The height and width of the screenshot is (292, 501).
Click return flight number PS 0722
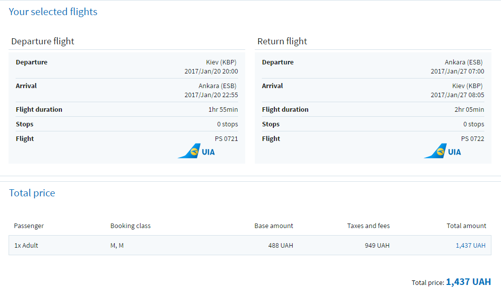coord(472,138)
